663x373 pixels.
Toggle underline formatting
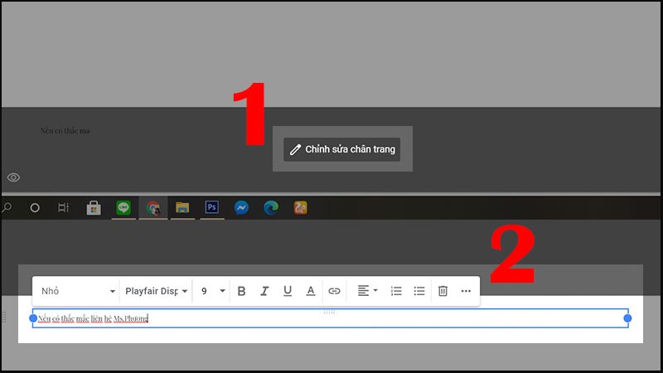coord(288,291)
